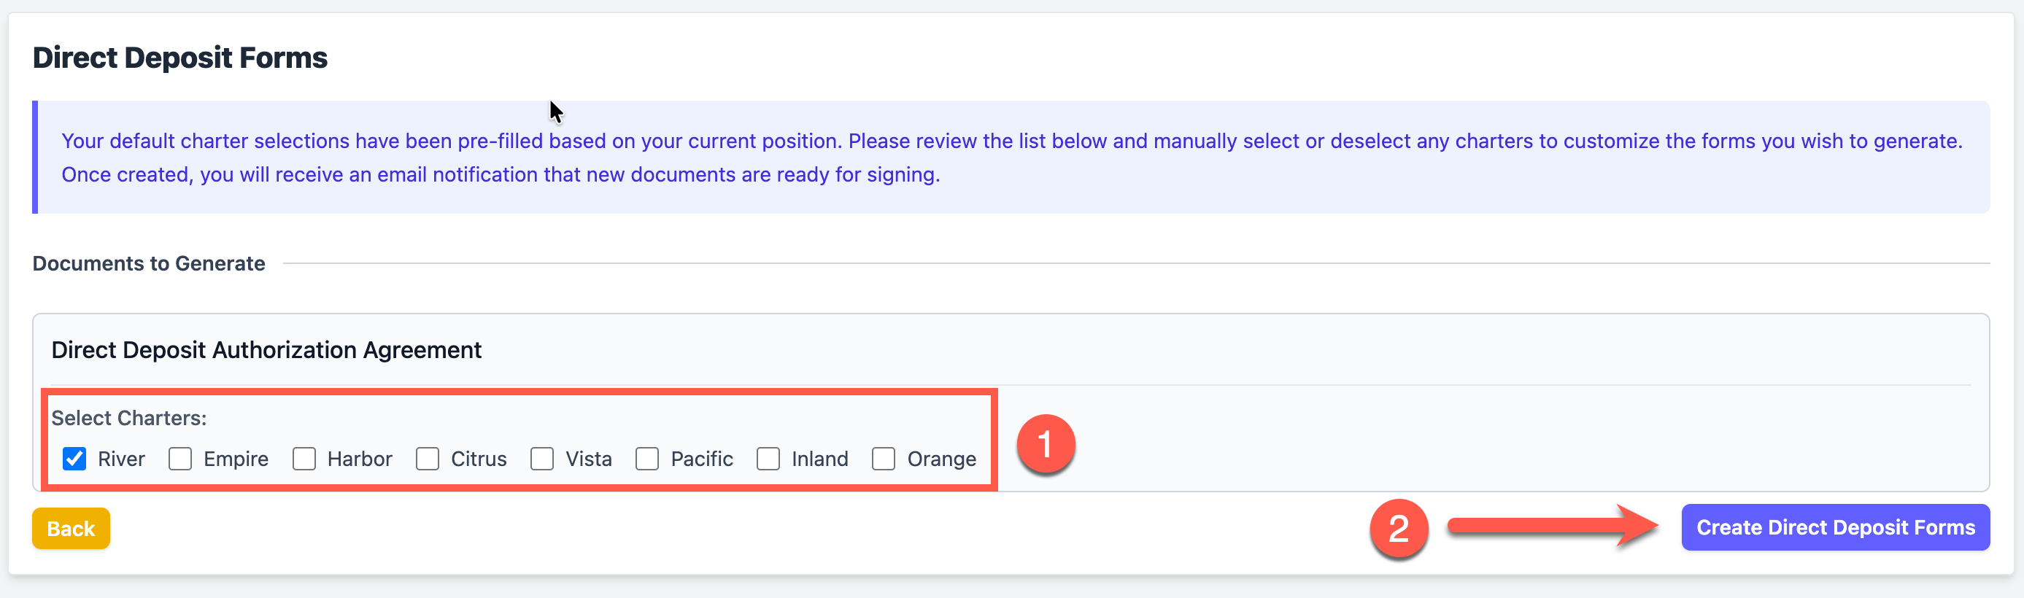This screenshot has width=2024, height=598.
Task: Select the Citrus charter checkbox
Action: [428, 458]
